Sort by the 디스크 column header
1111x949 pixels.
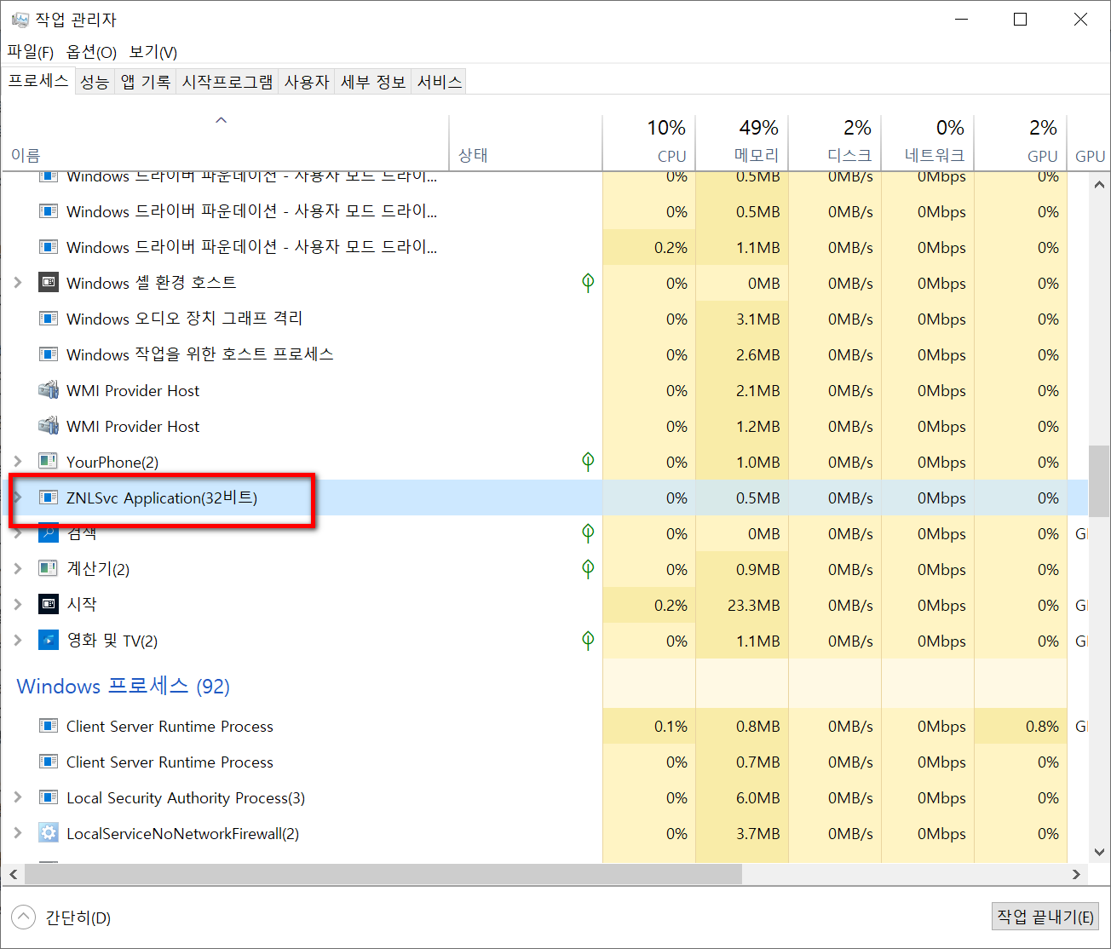point(835,143)
